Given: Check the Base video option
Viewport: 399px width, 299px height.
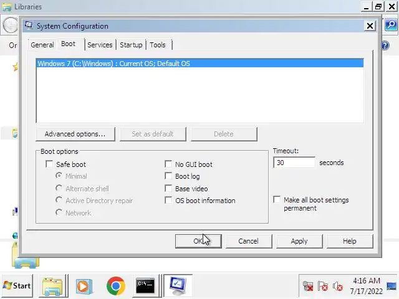Looking at the screenshot, I should 168,188.
